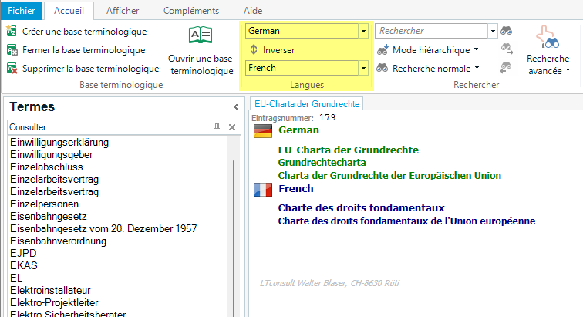
Task: Click the Créer une base terminologique icon
Action: click(x=12, y=32)
